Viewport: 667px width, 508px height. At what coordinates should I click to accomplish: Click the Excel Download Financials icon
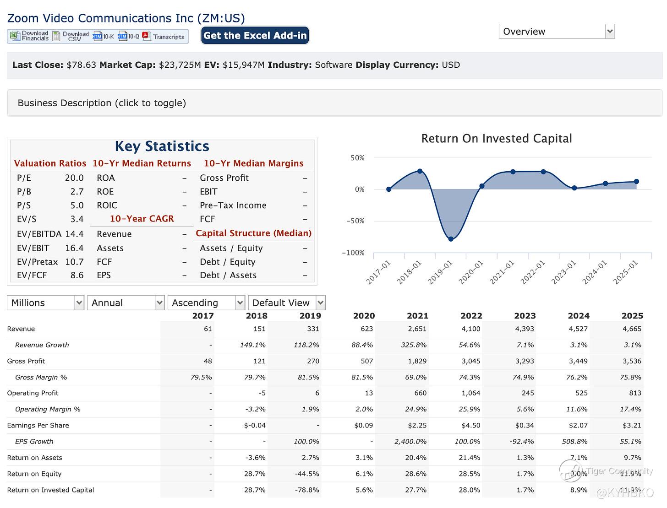pos(15,36)
